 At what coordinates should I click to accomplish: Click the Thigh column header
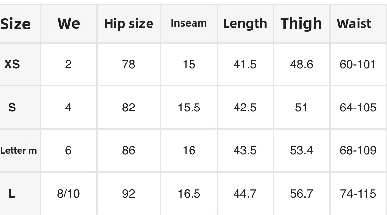tap(301, 24)
